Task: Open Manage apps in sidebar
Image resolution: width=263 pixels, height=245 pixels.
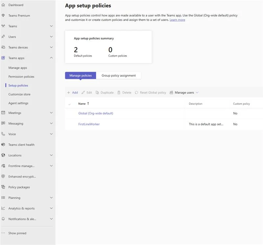Action: (18, 68)
